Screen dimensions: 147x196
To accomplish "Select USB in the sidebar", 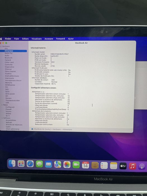I will tap(7, 103).
